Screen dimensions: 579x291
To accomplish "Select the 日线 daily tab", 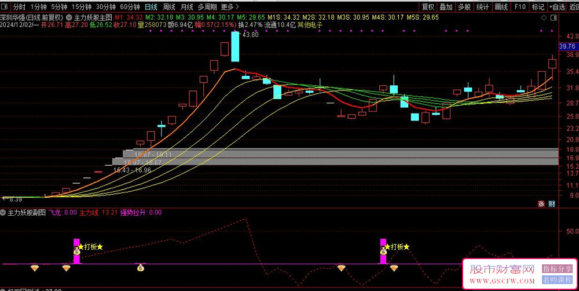I will 151,6.
